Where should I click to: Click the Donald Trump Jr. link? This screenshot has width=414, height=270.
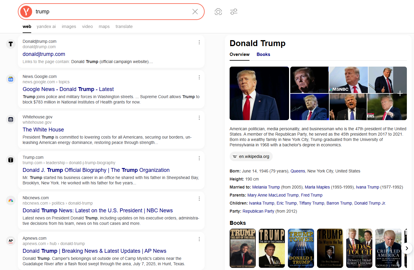(x=370, y=203)
